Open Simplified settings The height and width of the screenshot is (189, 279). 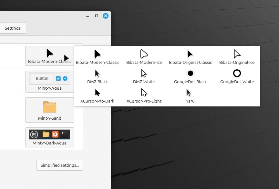(x=60, y=165)
